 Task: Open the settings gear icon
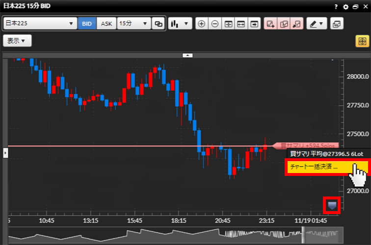coord(345,7)
